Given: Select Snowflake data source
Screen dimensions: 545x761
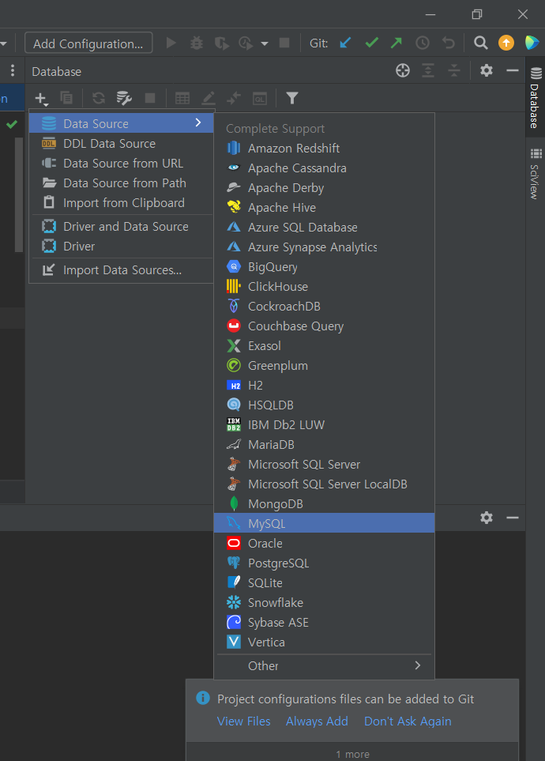Looking at the screenshot, I should 324,602.
